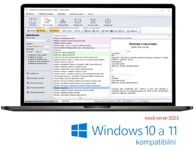The width and height of the screenshot is (196, 148).
Task: Open the Kde hledat dropdown
Action: (38, 52)
